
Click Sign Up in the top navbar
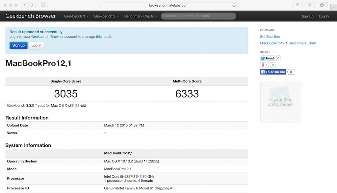(307, 16)
